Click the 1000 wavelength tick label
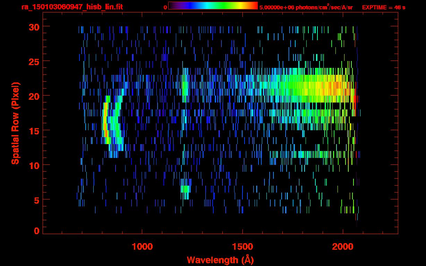Screen dimensions: 426x266 click(x=142, y=247)
